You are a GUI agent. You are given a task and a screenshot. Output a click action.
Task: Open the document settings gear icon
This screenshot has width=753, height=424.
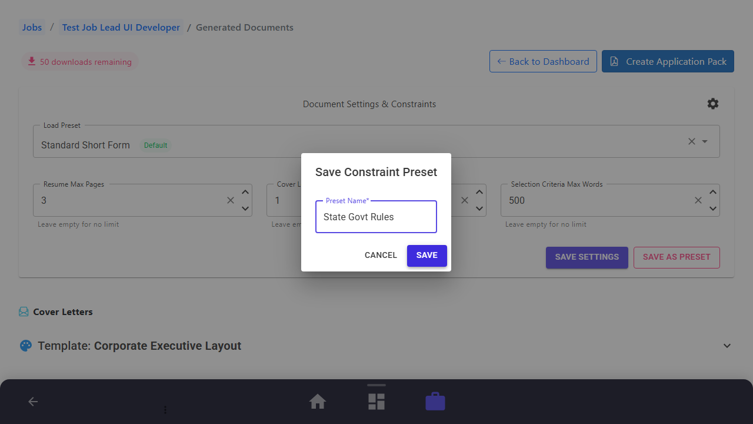pyautogui.click(x=713, y=104)
